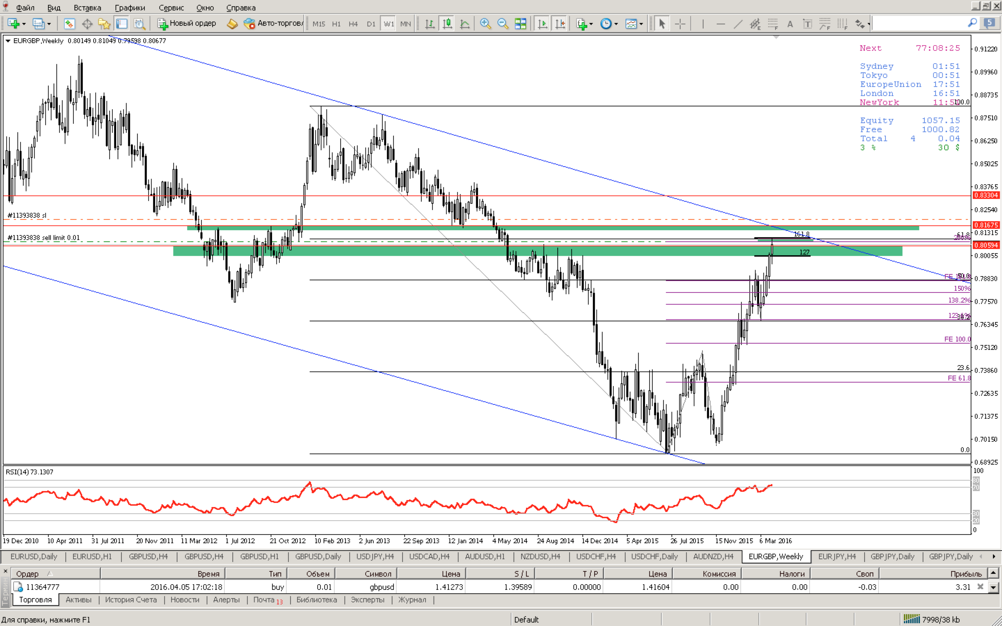
Task: Open the Strategy Tester icon
Action: [x=140, y=24]
